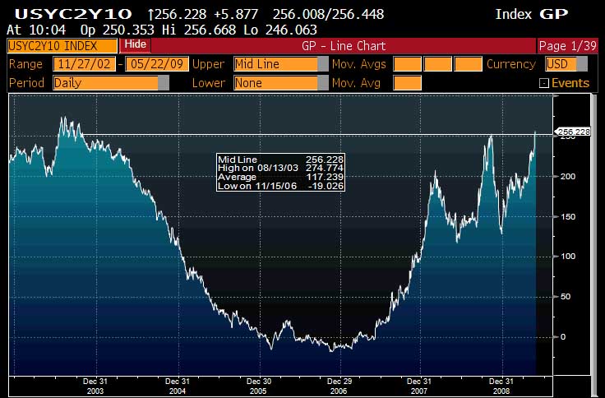
Task: Click the second Mov. Avgs input box
Action: click(x=437, y=64)
